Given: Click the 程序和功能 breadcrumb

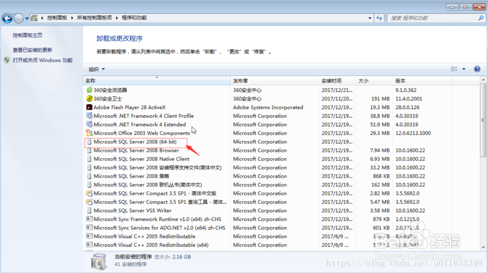Looking at the screenshot, I should [134, 18].
